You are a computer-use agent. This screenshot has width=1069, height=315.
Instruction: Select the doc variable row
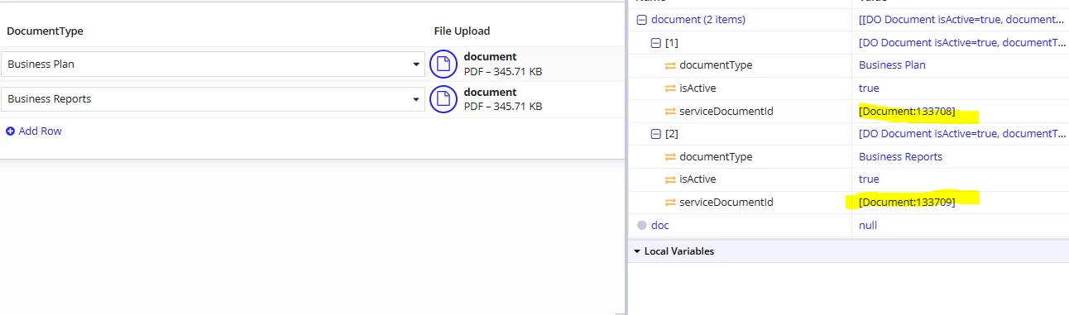pos(848,225)
